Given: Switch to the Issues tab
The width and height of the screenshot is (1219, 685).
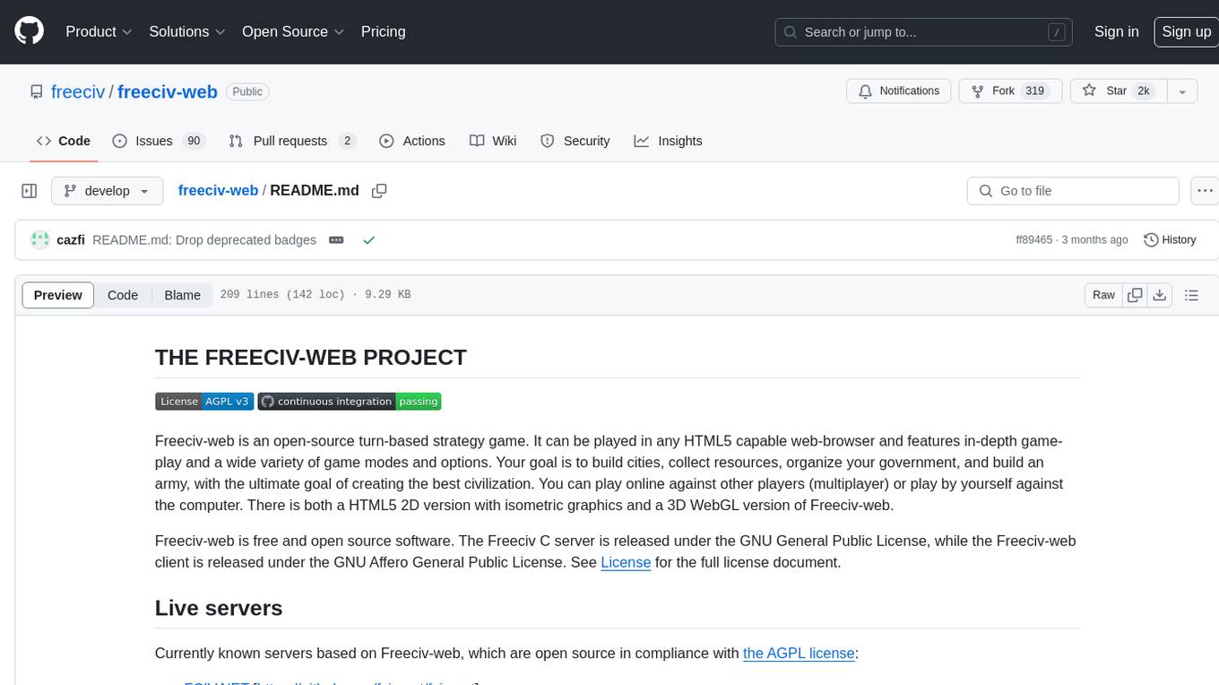Looking at the screenshot, I should point(159,141).
